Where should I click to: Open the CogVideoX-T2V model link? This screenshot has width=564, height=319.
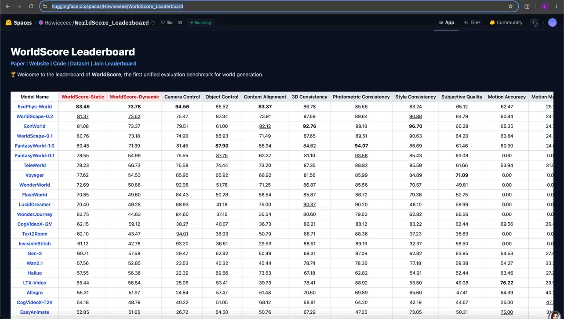click(x=35, y=303)
